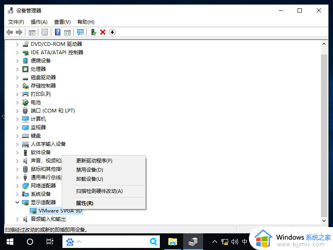Click the mouse icon next to 鼠标和其他
333x250 pixels.
(25, 169)
